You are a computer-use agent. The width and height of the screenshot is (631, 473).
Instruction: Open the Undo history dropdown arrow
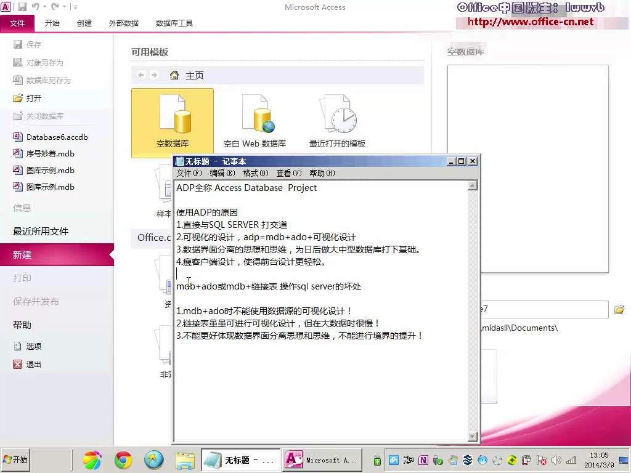[x=44, y=7]
